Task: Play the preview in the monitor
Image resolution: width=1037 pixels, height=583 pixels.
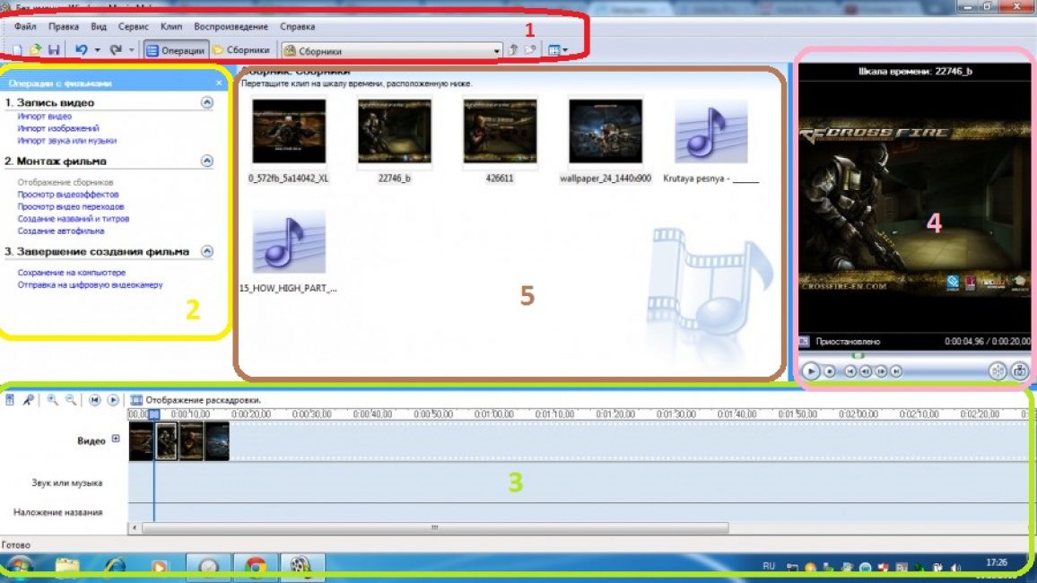Action: coord(811,371)
